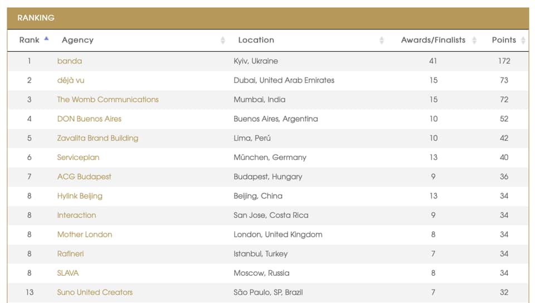Click the Points column sort icon
Viewport: 535px width, 303px height.
523,40
